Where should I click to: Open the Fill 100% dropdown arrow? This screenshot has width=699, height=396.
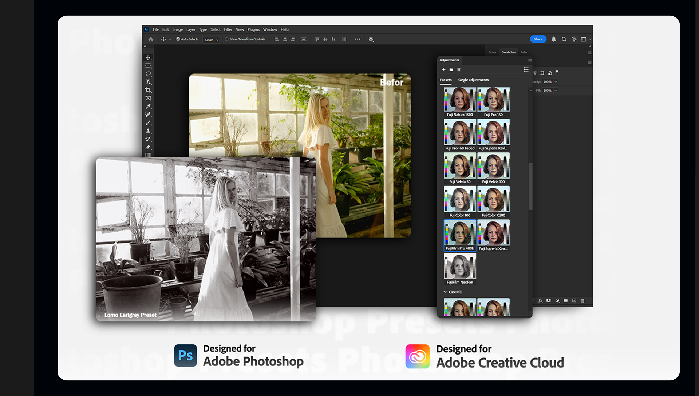tap(556, 91)
